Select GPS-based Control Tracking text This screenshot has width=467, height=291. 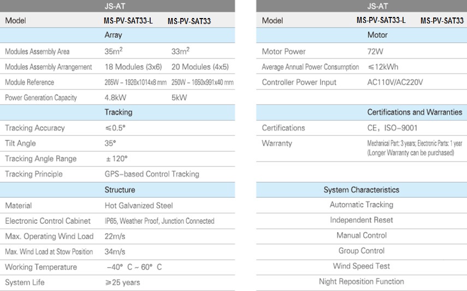pyautogui.click(x=152, y=174)
